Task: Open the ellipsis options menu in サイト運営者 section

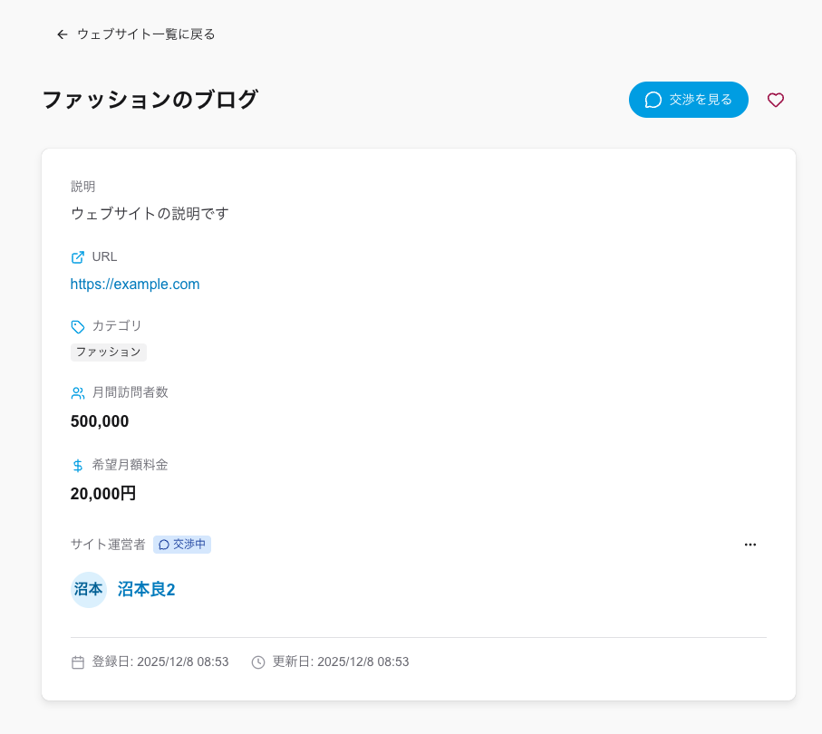Action: click(x=750, y=544)
